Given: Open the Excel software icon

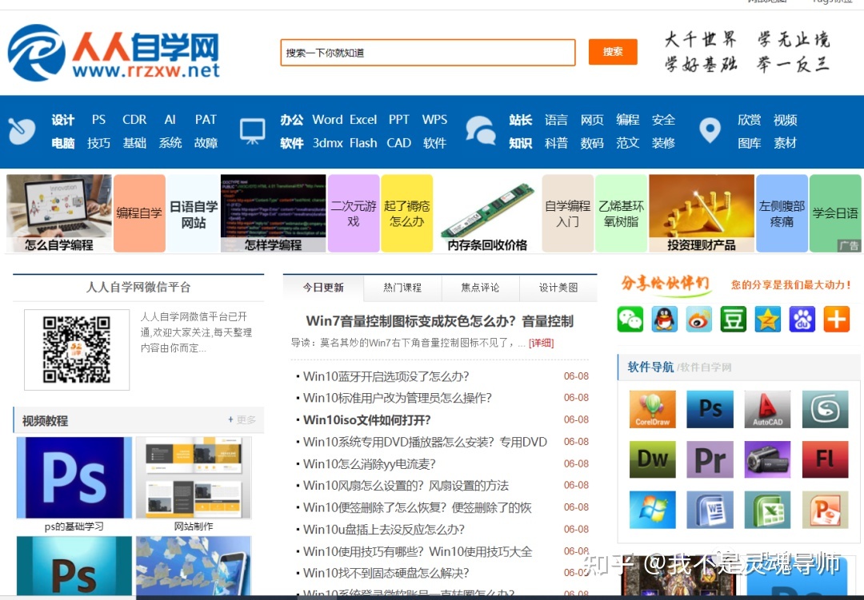Looking at the screenshot, I should pyautogui.click(x=767, y=510).
